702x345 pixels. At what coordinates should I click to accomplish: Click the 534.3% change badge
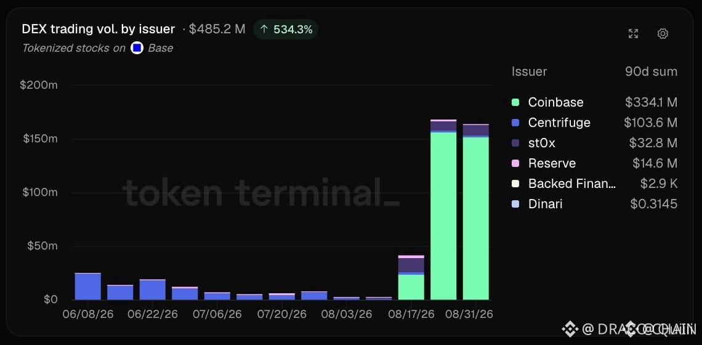coord(286,30)
